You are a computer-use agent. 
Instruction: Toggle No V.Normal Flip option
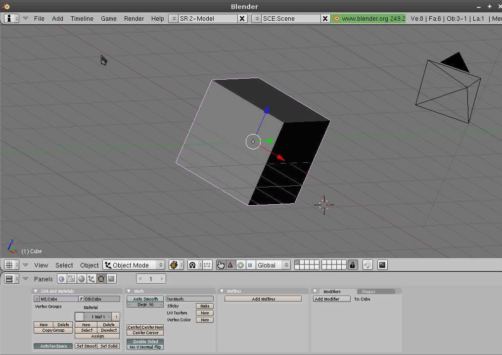(x=145, y=347)
